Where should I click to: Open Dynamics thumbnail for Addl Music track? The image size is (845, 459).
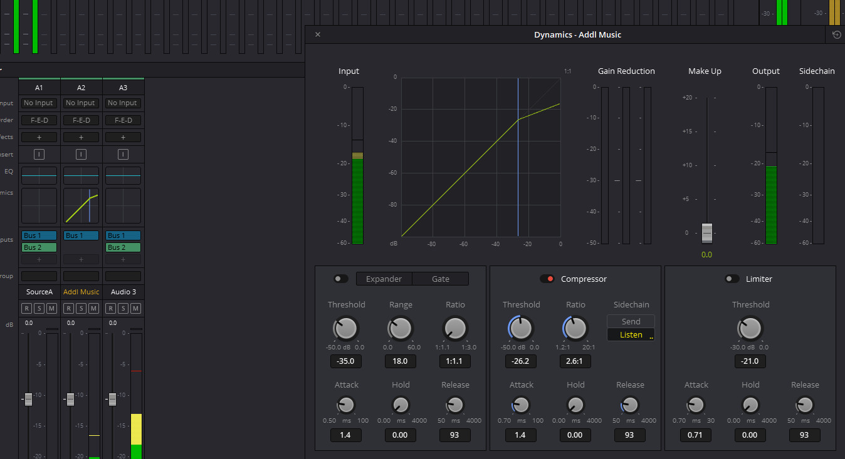click(x=81, y=206)
